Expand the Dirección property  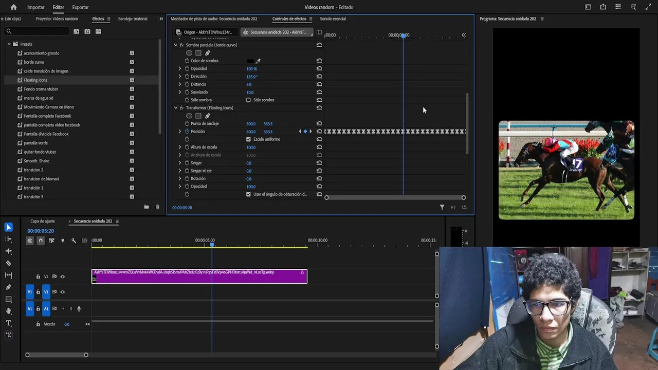point(180,77)
